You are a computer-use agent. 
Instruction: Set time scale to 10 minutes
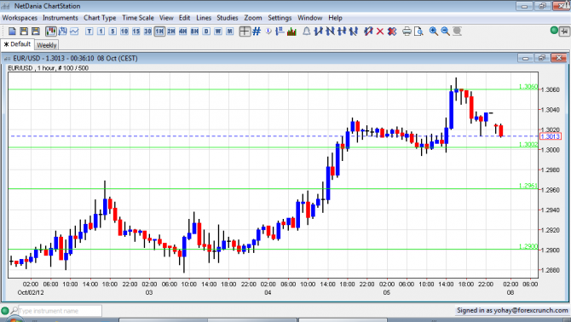[x=124, y=32]
